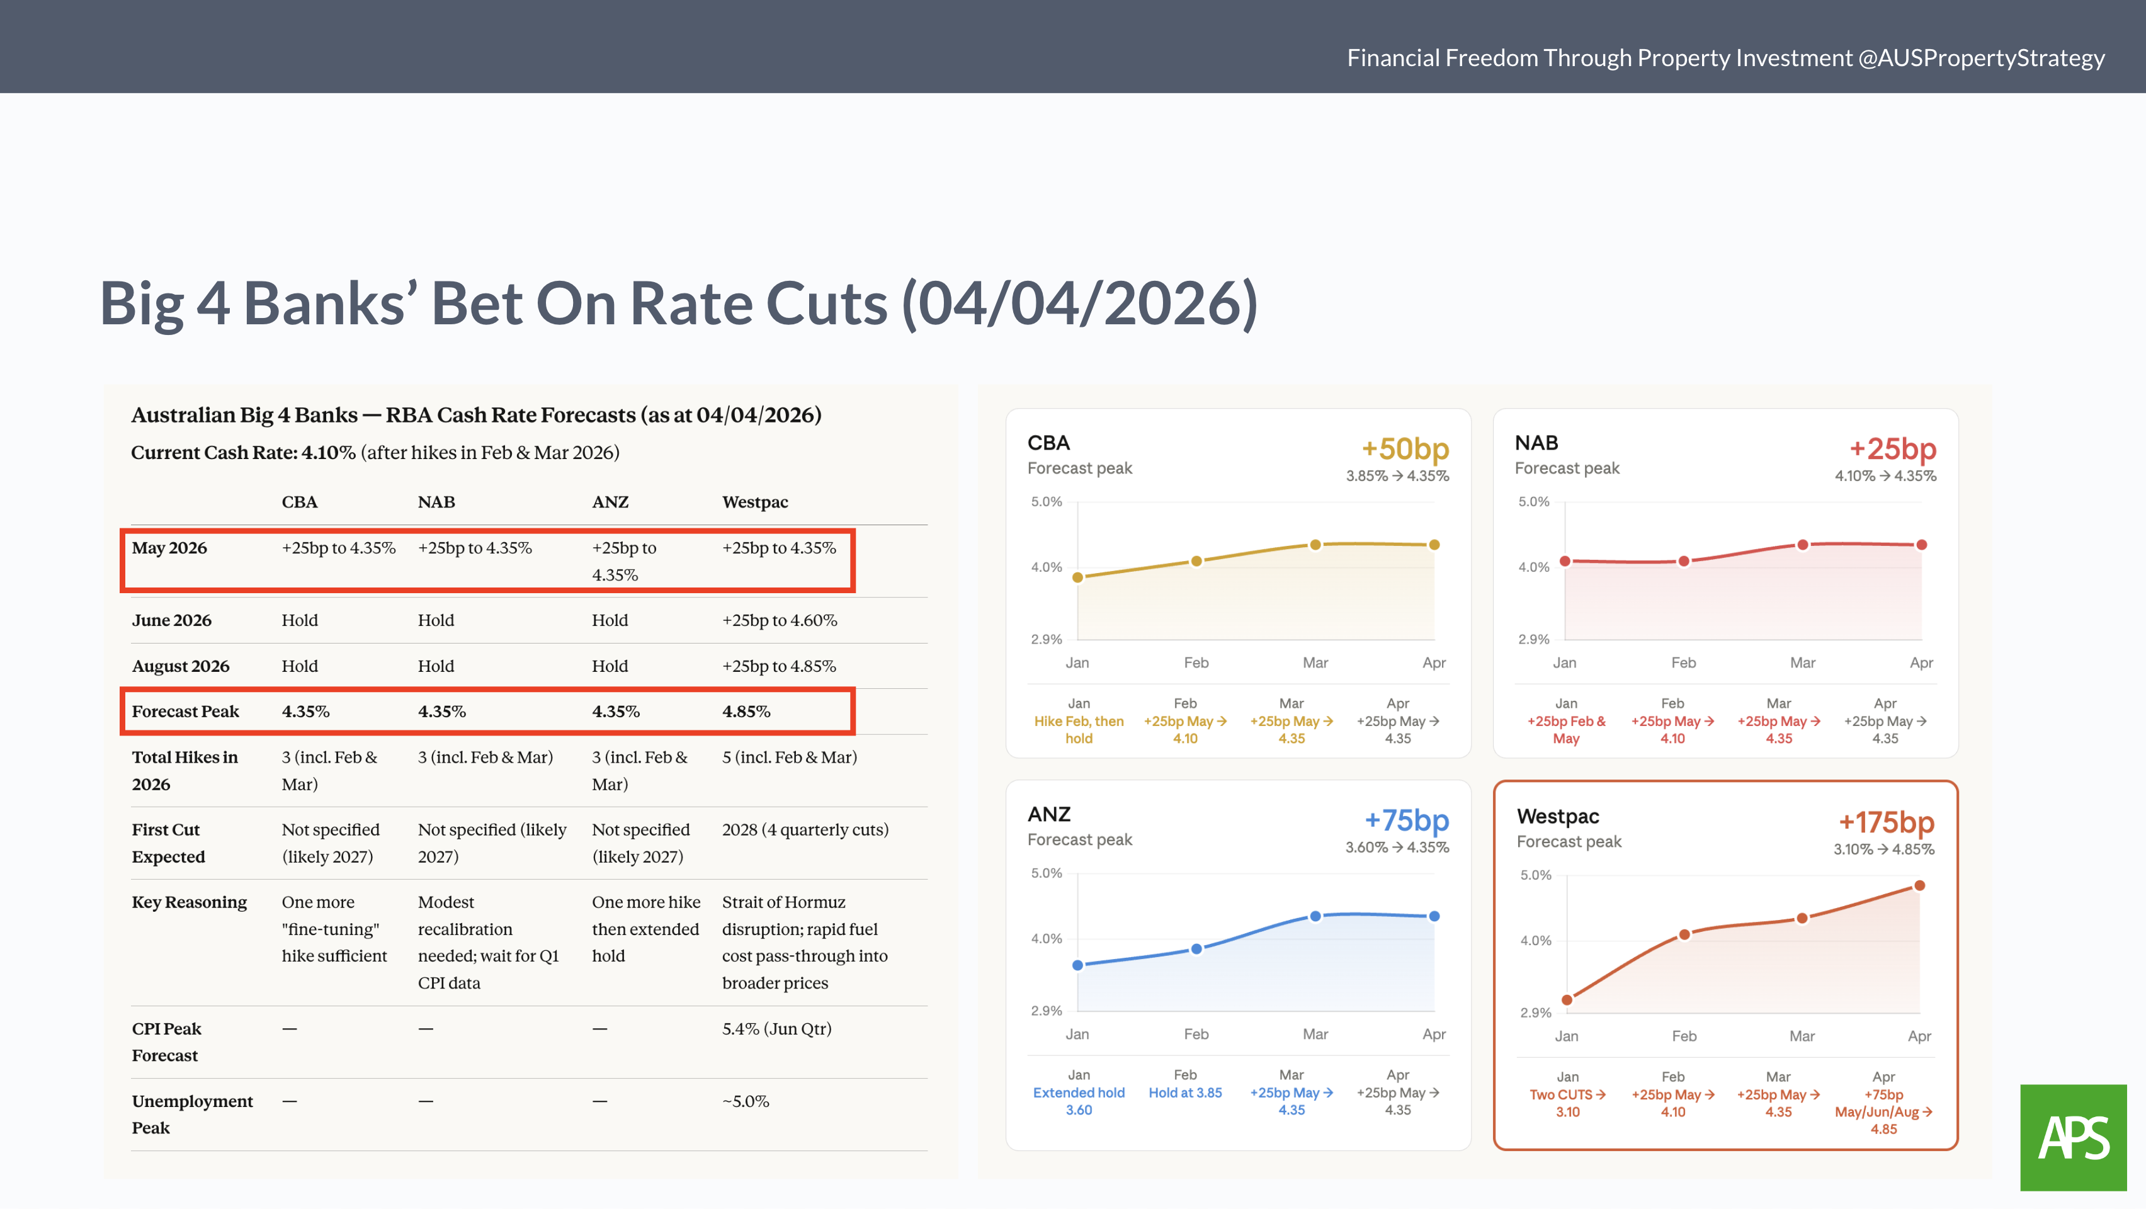The image size is (2146, 1209).
Task: Click the NAB February data point
Action: [1684, 562]
